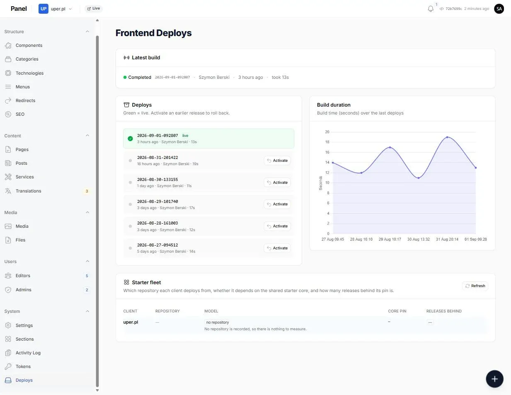Viewport: 511px width, 395px height.
Task: Open notifications bell icon
Action: 431,9
